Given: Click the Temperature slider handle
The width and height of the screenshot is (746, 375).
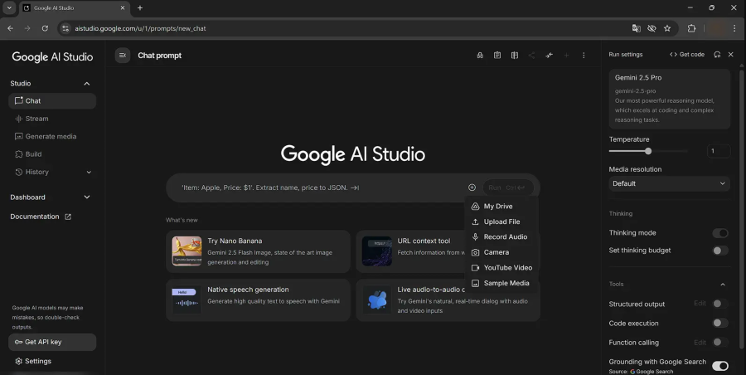Looking at the screenshot, I should (x=648, y=151).
